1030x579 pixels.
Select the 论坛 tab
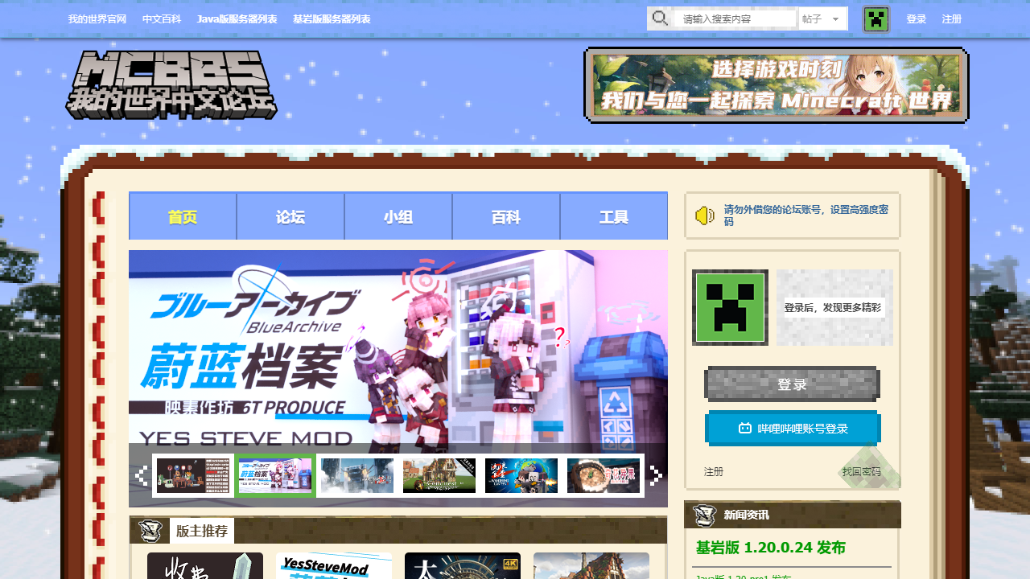[x=290, y=216]
